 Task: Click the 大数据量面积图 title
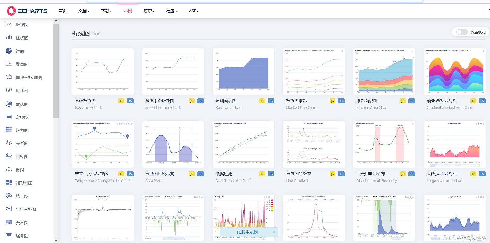[441, 174]
